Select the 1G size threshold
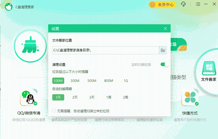Viewport: 218px width, 139px height. pyautogui.click(x=126, y=81)
